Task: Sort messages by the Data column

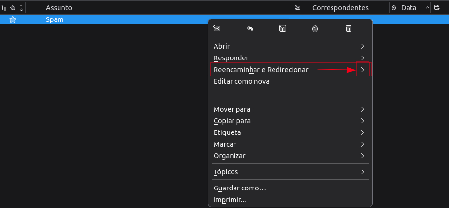Action: click(409, 8)
